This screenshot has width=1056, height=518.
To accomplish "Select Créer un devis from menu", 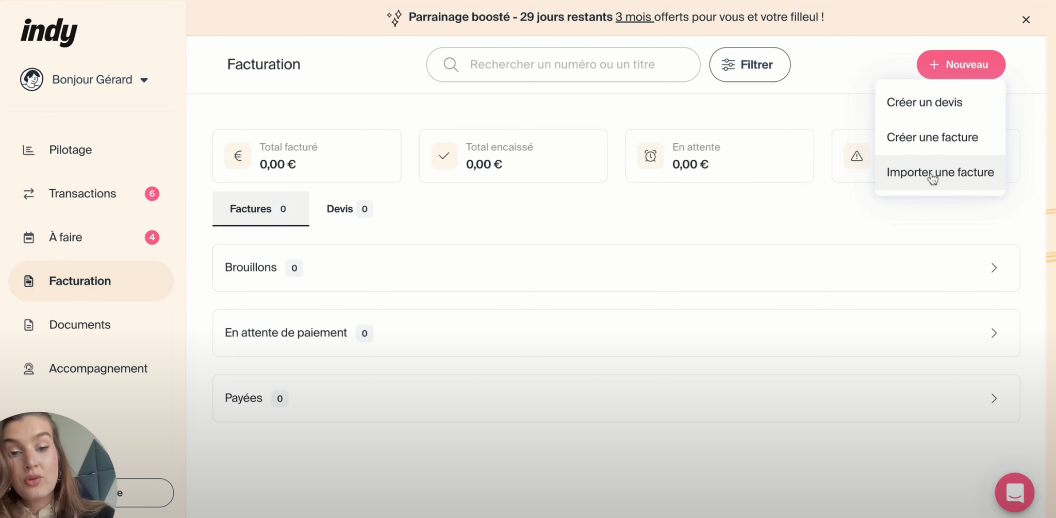I will click(924, 102).
